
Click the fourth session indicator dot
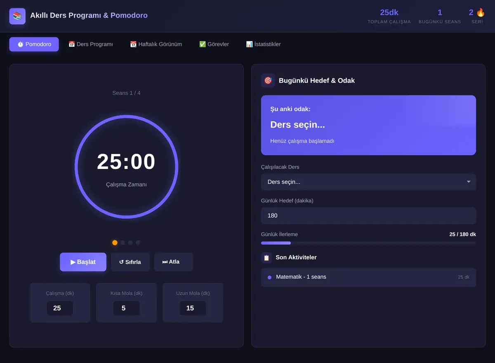[138, 243]
